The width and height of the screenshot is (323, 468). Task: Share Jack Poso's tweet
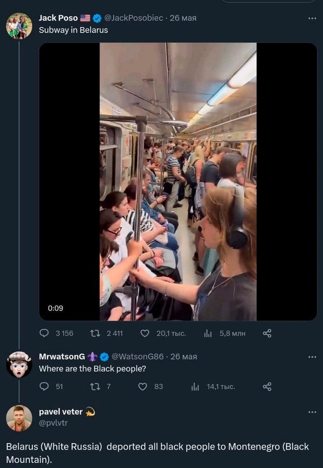click(x=267, y=333)
